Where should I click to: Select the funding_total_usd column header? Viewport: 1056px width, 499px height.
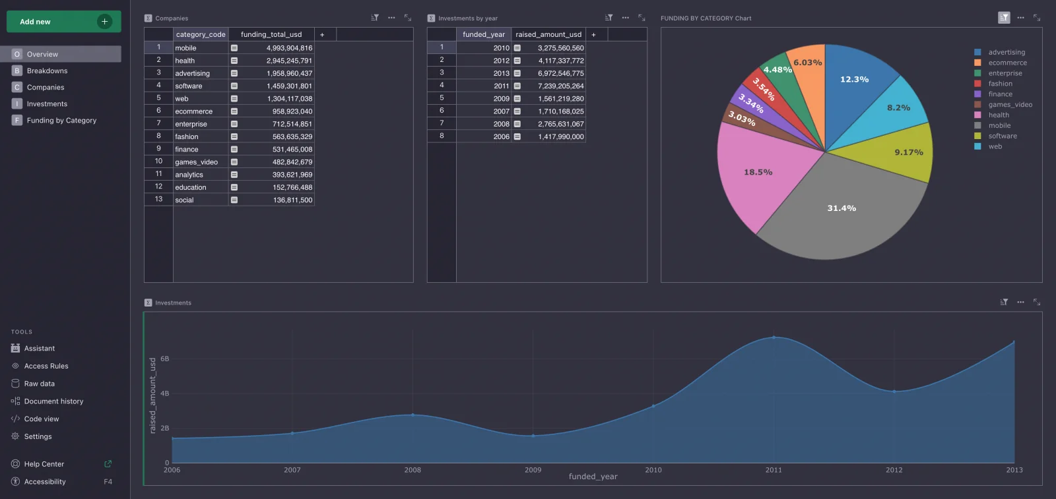(x=271, y=34)
